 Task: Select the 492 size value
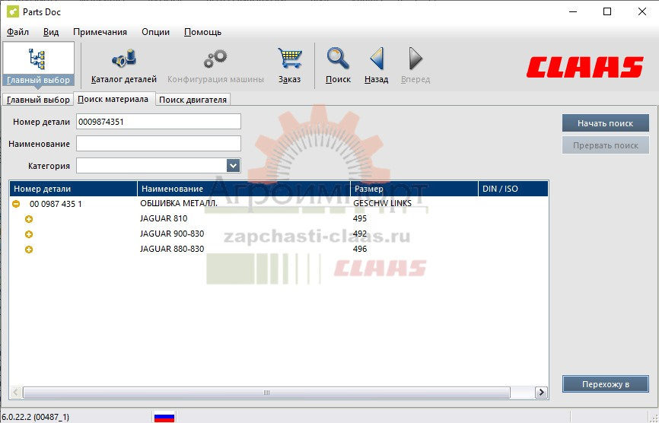pos(360,234)
